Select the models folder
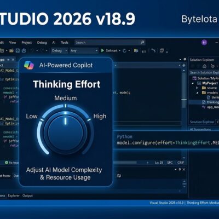The image size is (219, 219). (x=210, y=93)
